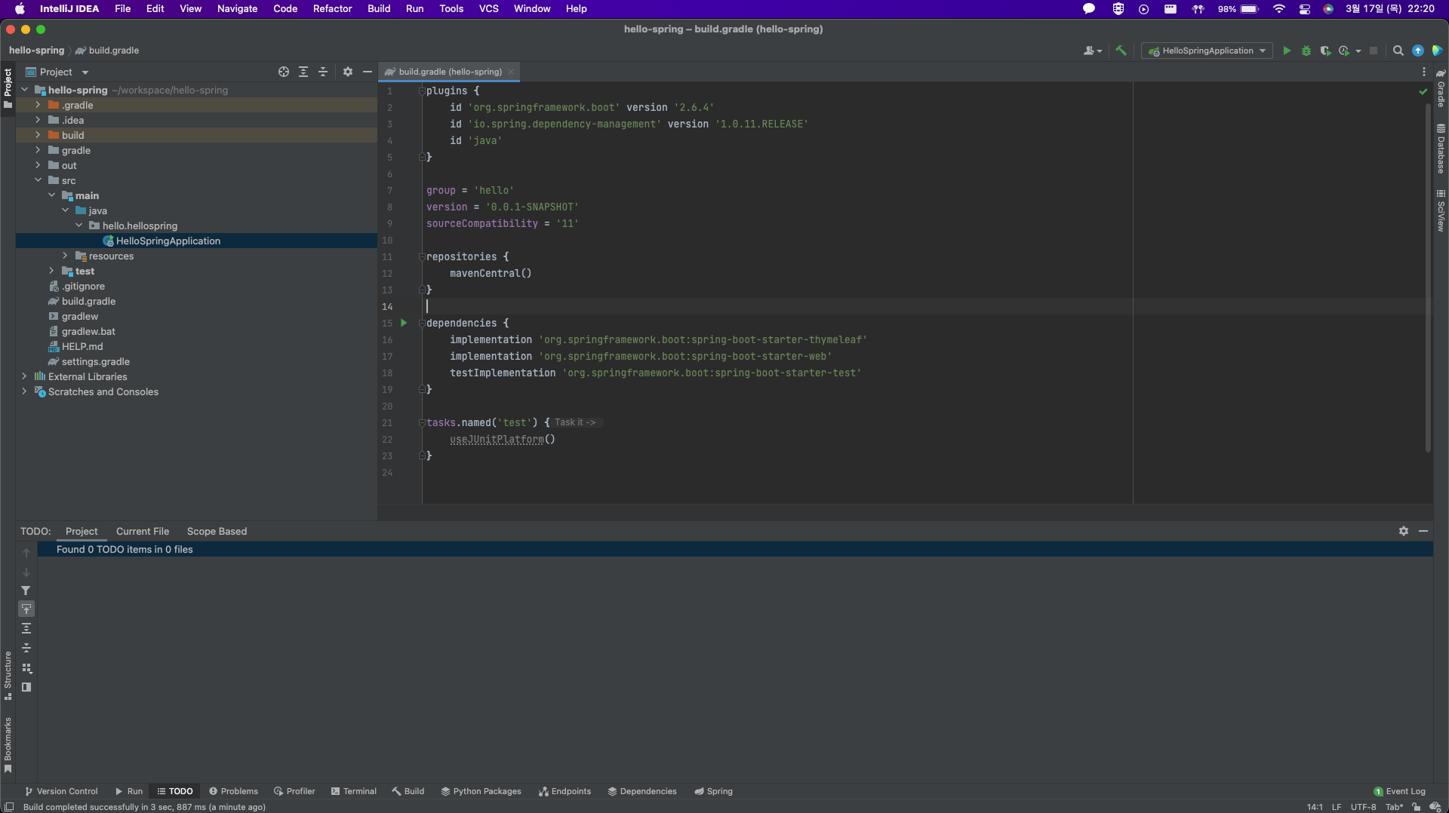Toggle TODO preview pane icon
The height and width of the screenshot is (813, 1449).
26,687
